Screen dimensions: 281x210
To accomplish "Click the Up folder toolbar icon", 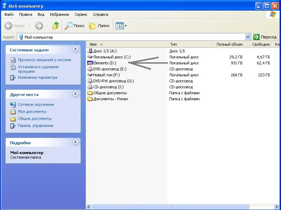I will (x=56, y=26).
